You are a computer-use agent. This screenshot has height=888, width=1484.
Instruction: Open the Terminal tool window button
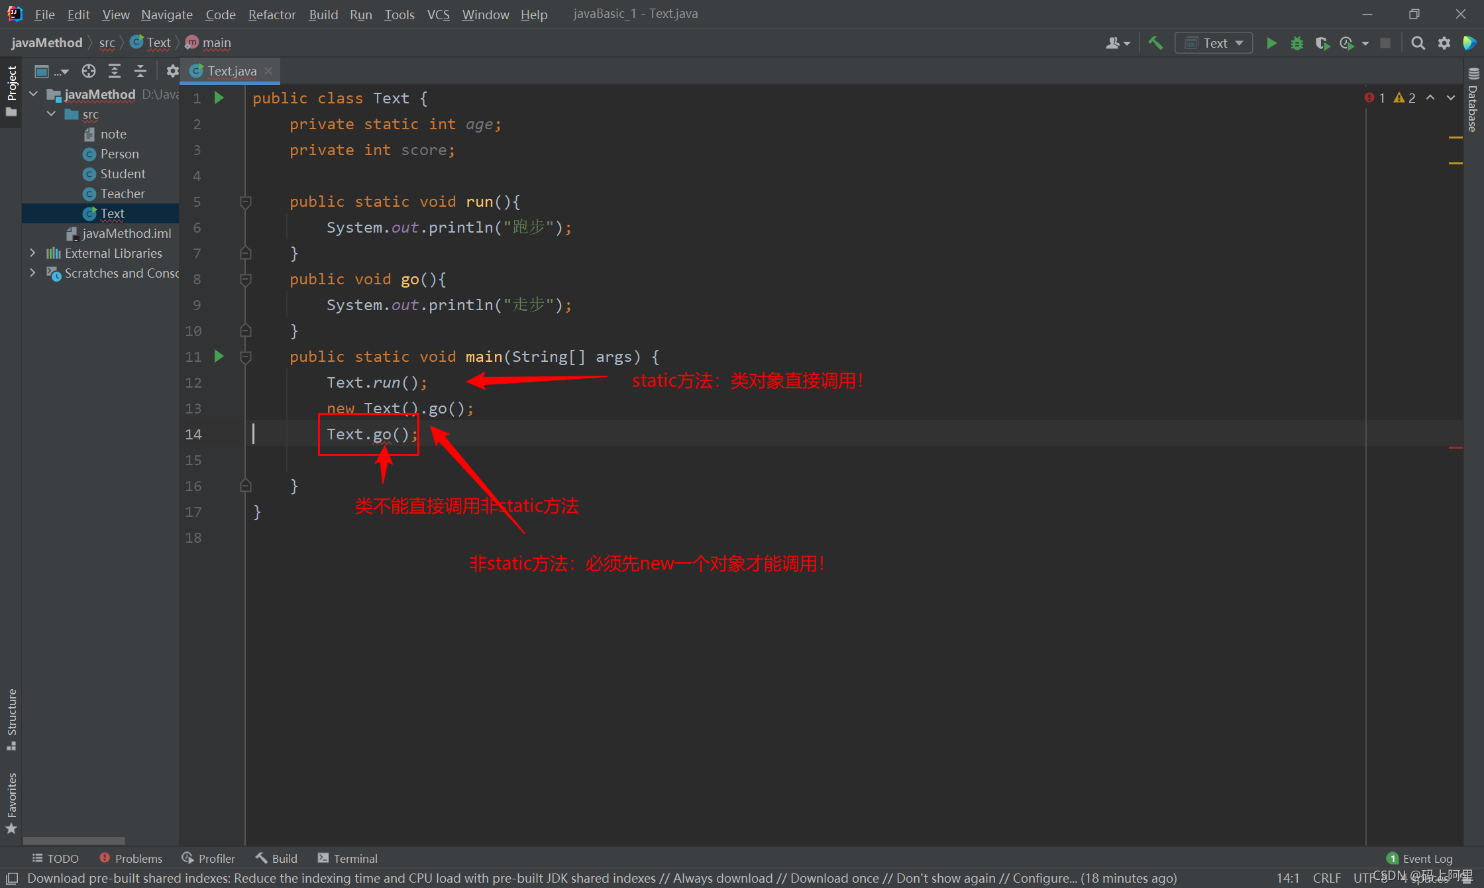point(348,858)
